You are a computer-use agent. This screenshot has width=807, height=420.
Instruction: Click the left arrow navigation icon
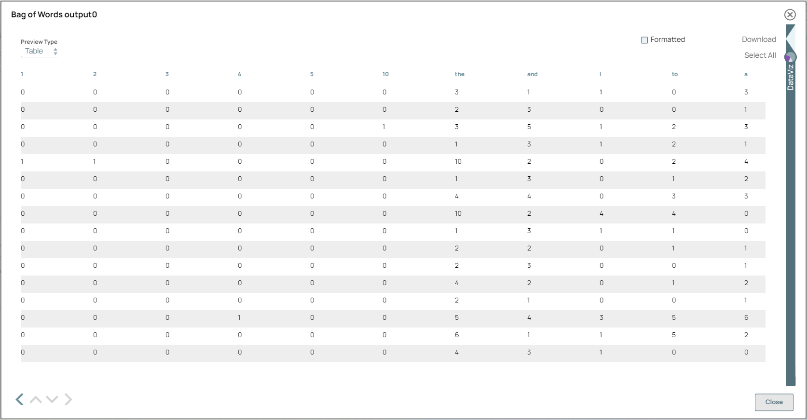click(x=20, y=399)
